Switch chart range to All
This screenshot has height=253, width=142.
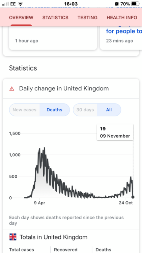[x=109, y=110]
